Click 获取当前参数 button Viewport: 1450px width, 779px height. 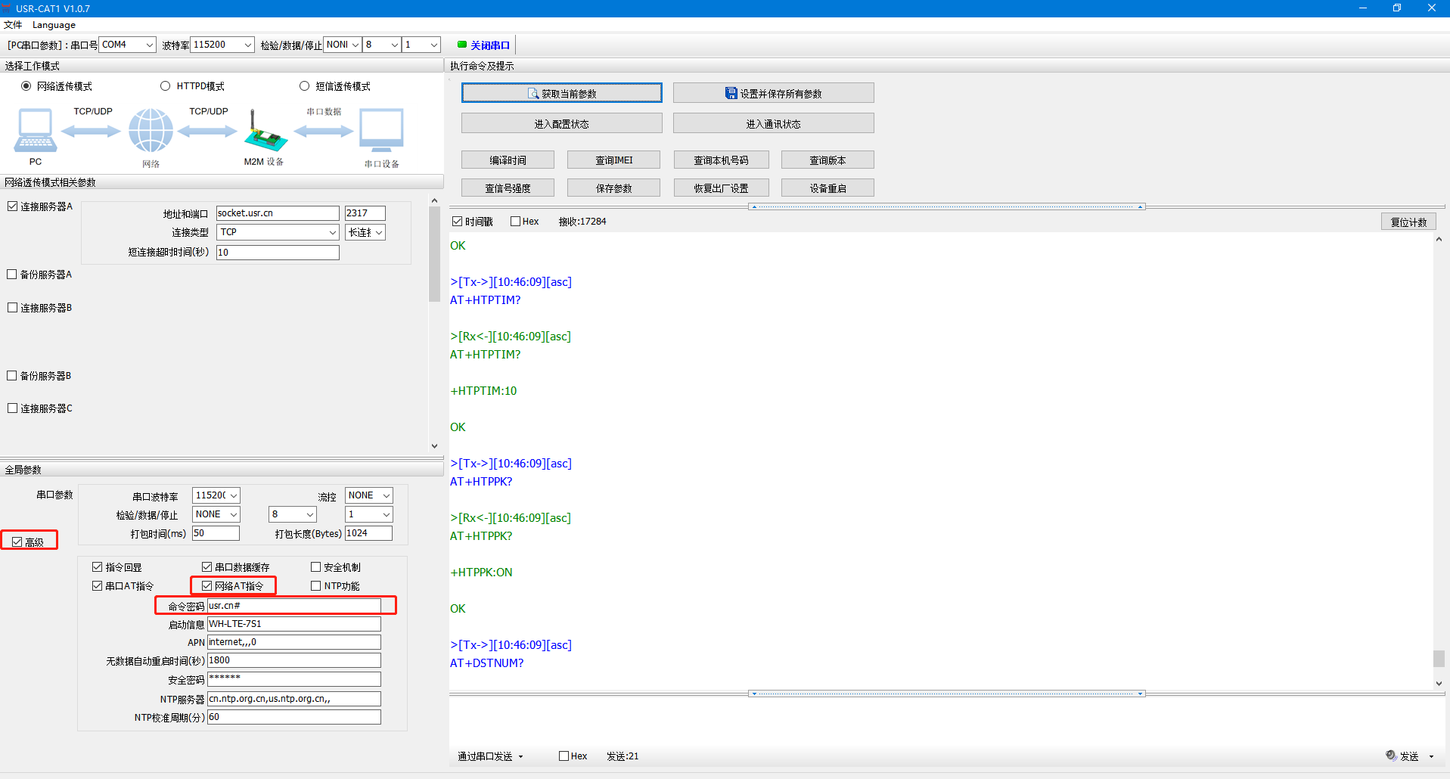tap(561, 93)
